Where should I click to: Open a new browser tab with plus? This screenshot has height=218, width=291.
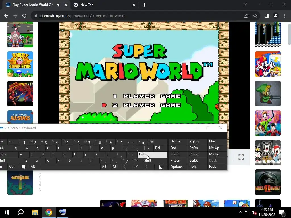(145, 5)
